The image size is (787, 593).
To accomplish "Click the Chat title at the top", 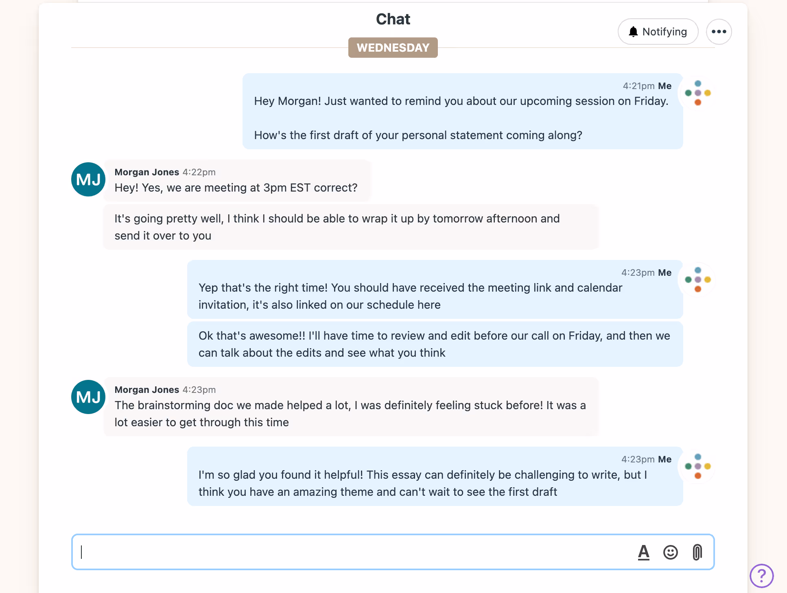I will (393, 19).
